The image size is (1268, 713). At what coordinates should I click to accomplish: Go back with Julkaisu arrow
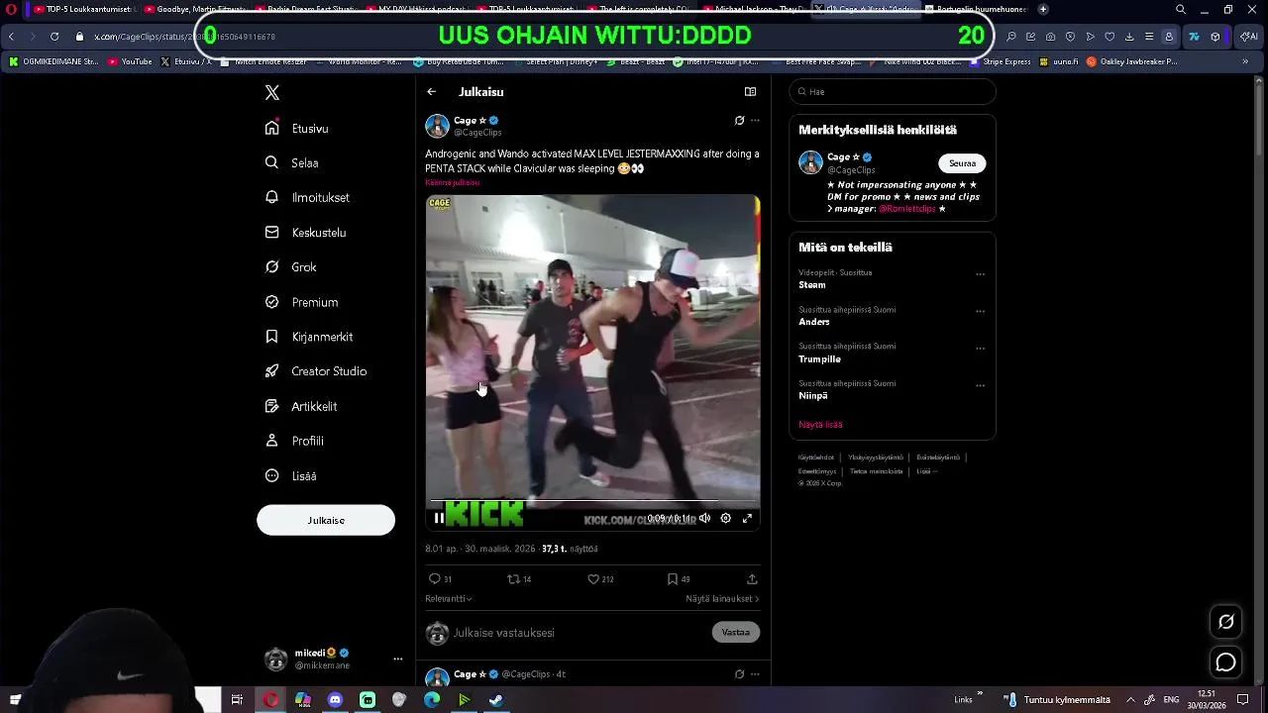point(432,92)
